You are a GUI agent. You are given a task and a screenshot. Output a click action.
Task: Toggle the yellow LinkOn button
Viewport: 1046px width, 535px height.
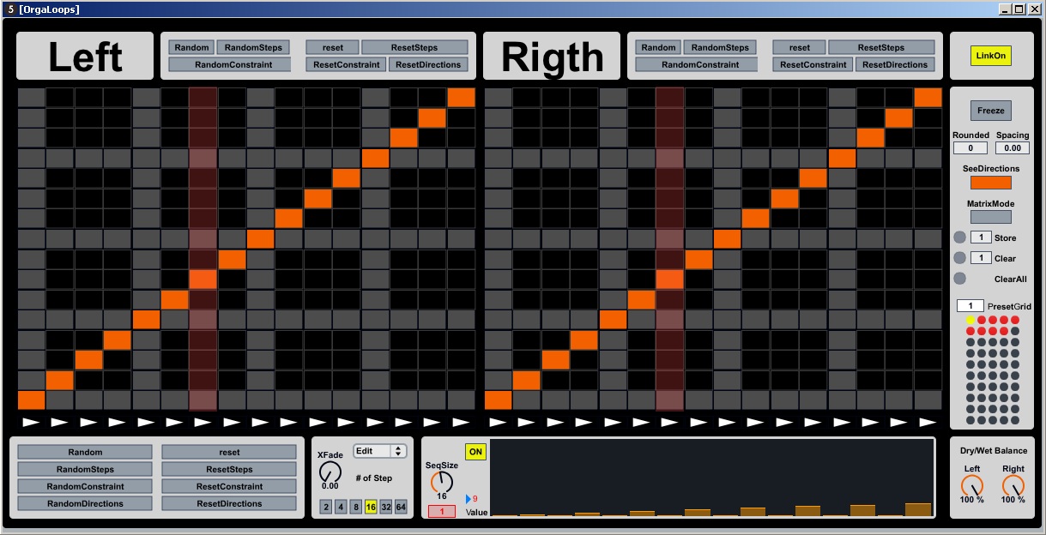[x=991, y=56]
